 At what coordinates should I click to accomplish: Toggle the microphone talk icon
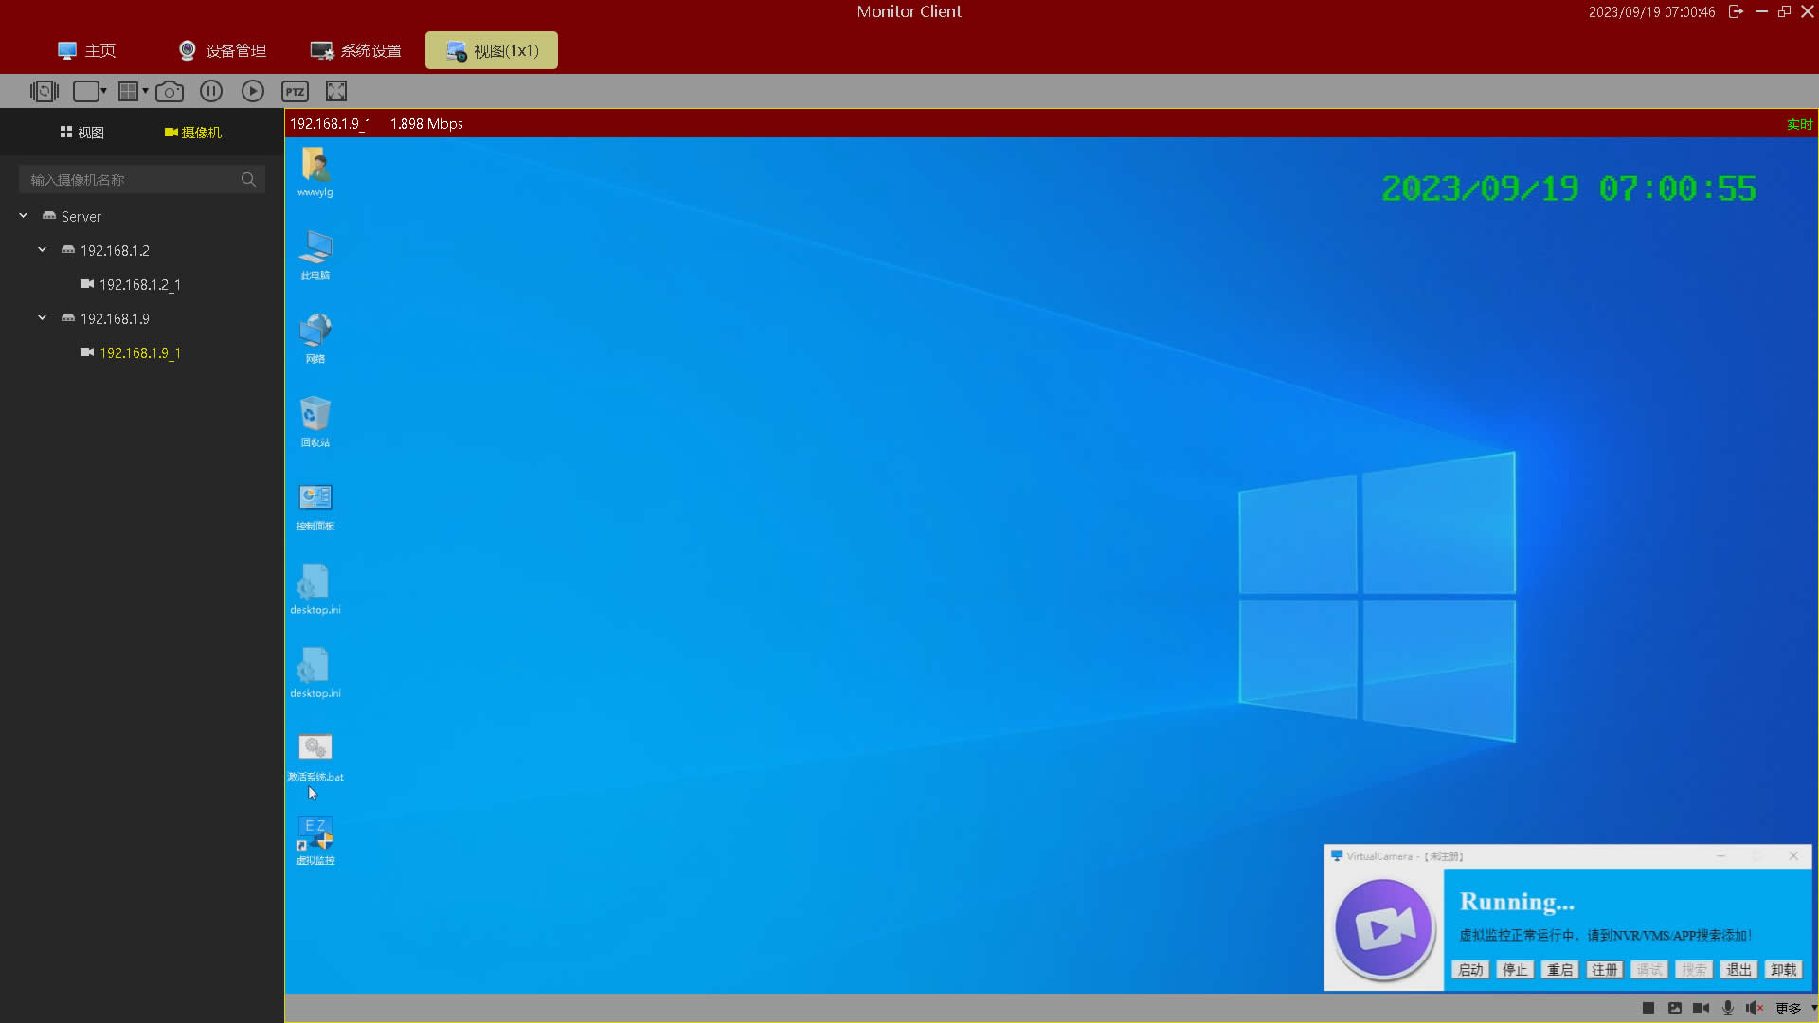[x=1728, y=1008]
